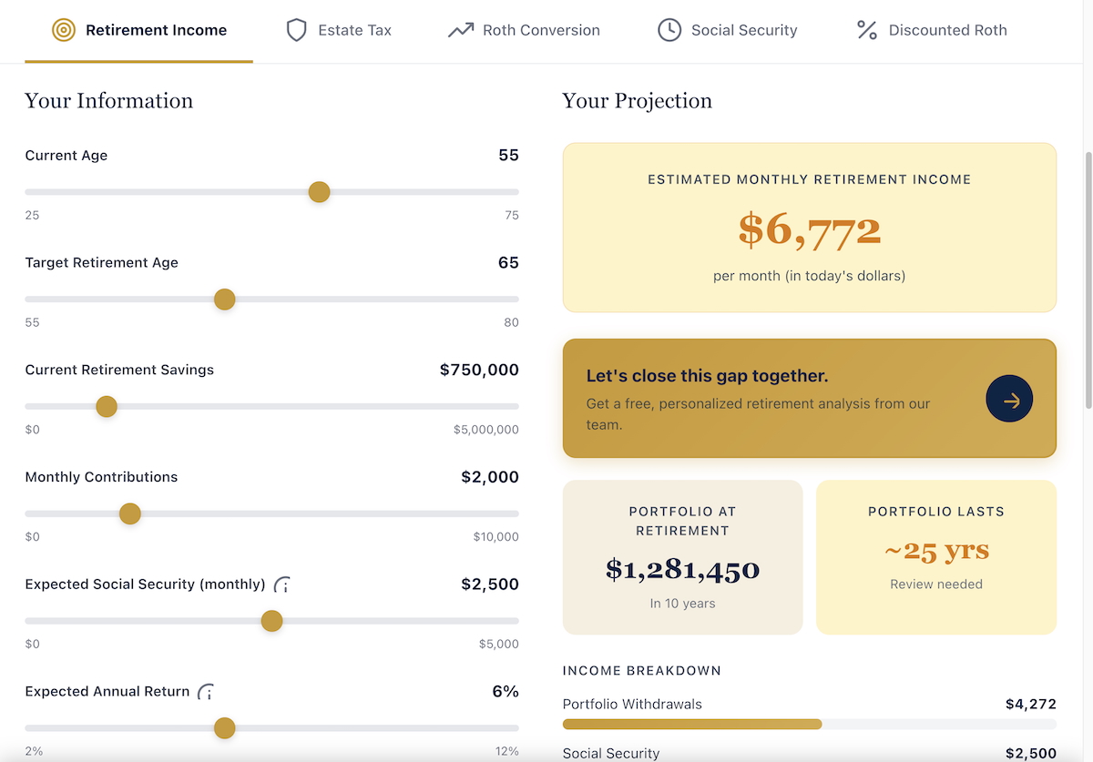Screen dimensions: 1093x762
Task: Click the Your Projection heading
Action: [x=638, y=101]
